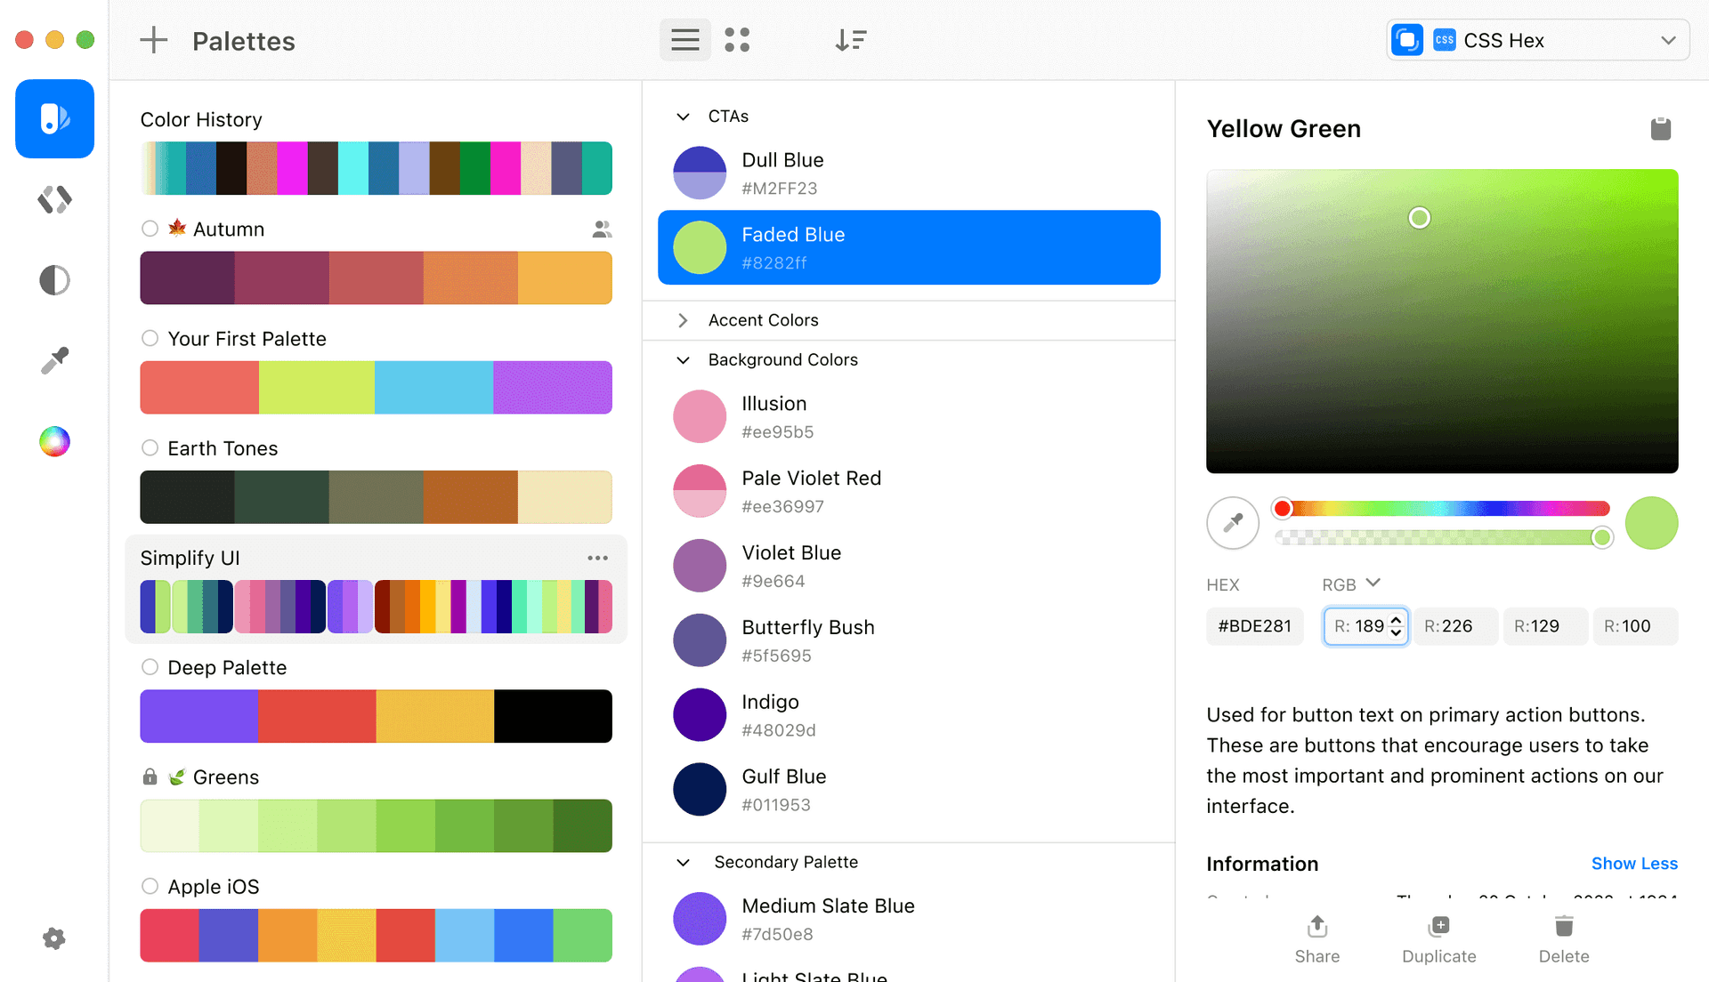Screen dimensions: 1709x982
Task: Open the contrast checker sidebar icon
Action: tap(54, 280)
